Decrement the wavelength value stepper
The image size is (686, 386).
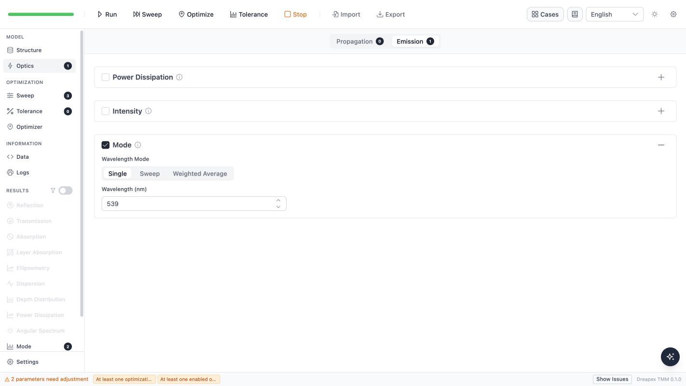coord(278,207)
